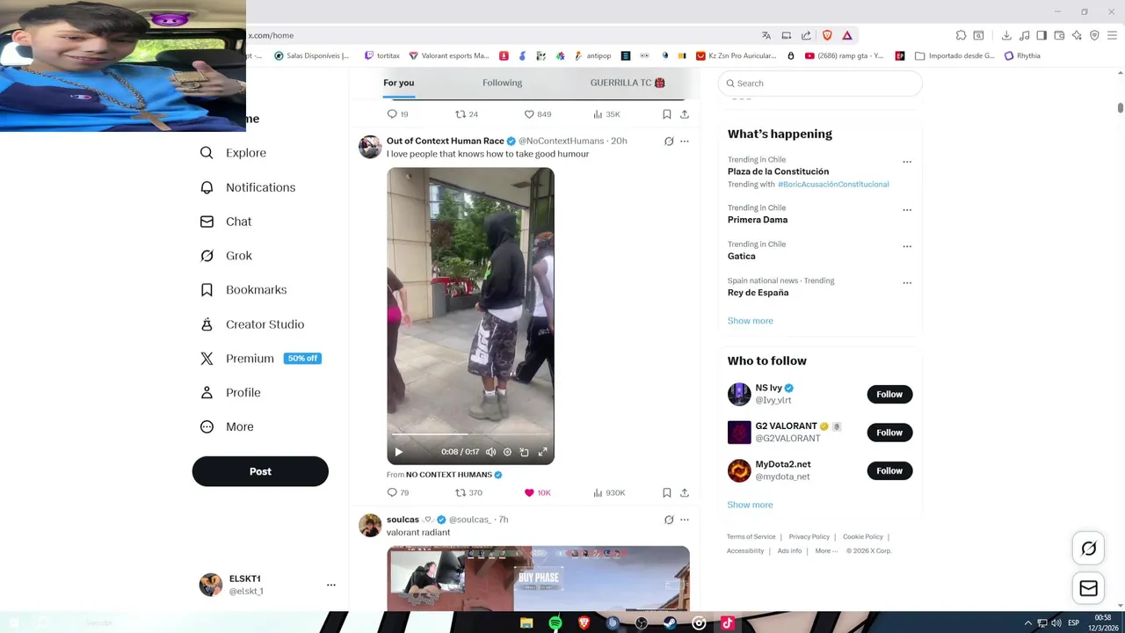Go to Profile in the sidebar
1125x633 pixels.
click(x=229, y=393)
